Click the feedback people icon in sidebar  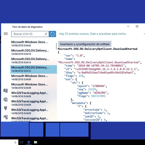pos(6,117)
